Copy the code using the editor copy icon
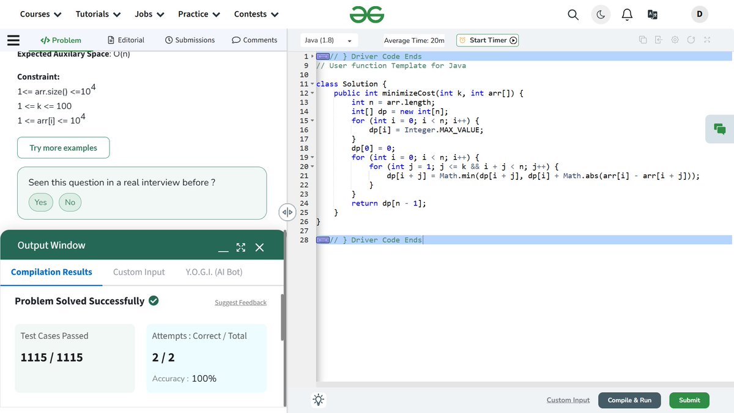The height and width of the screenshot is (413, 734). coord(643,40)
